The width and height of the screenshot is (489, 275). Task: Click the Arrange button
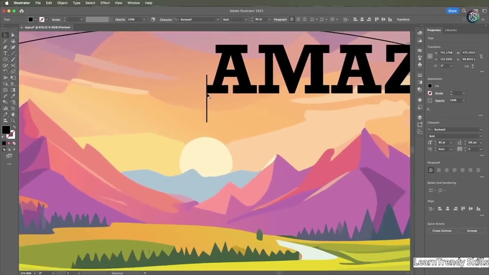tap(472, 231)
